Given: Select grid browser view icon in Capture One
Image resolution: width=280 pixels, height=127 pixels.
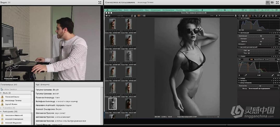Looking at the screenshot, I should [139, 16].
